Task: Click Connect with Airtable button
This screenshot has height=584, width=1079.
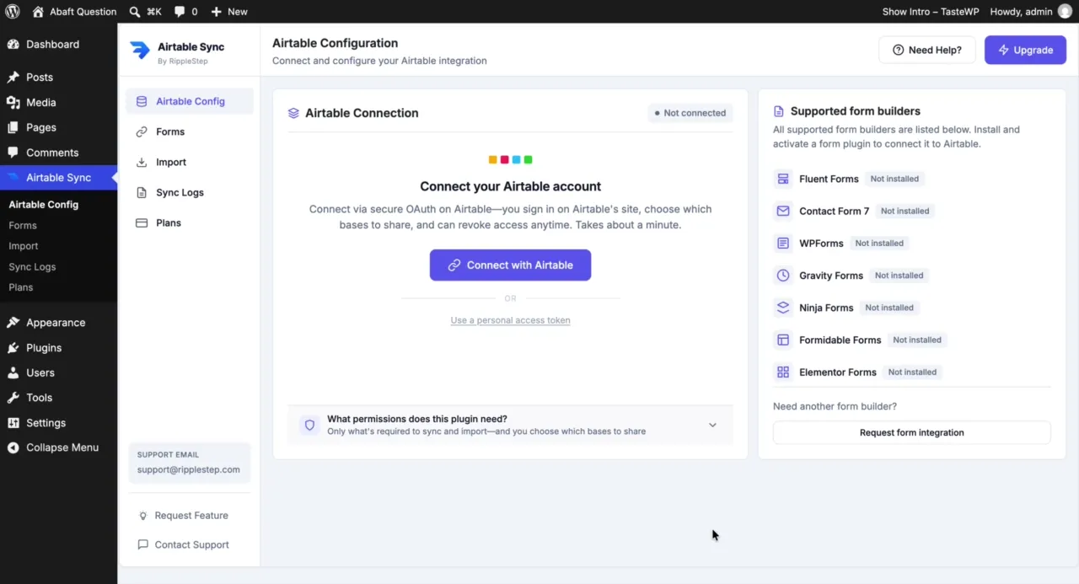Action: 510,265
